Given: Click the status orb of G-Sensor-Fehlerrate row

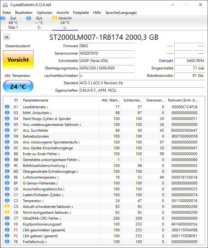Looking at the screenshot, I should point(7,183).
